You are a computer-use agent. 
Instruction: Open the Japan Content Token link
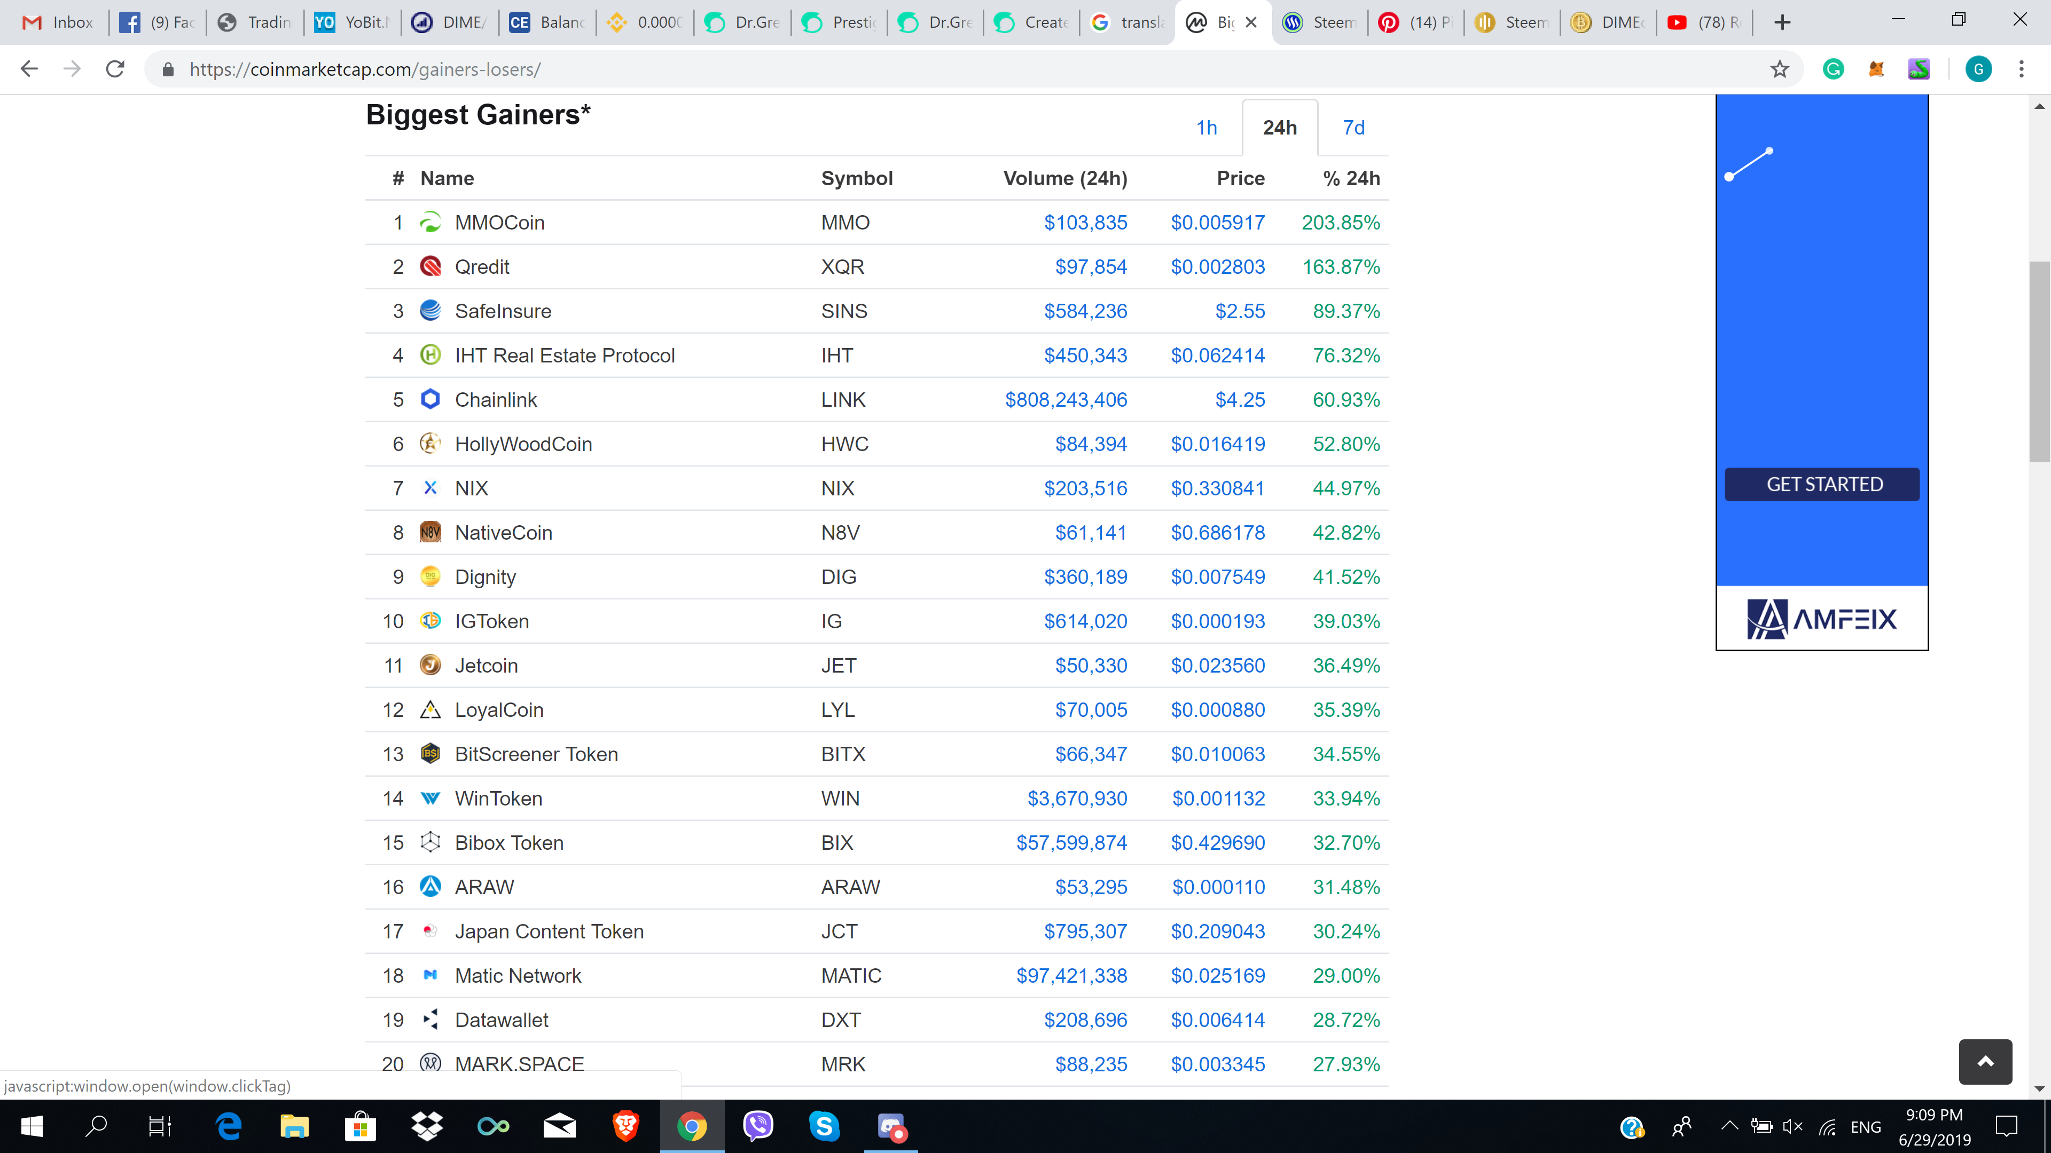pyautogui.click(x=549, y=931)
